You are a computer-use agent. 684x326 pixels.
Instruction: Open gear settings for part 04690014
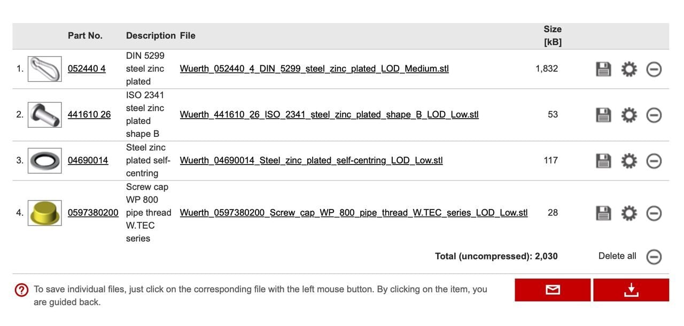click(629, 161)
